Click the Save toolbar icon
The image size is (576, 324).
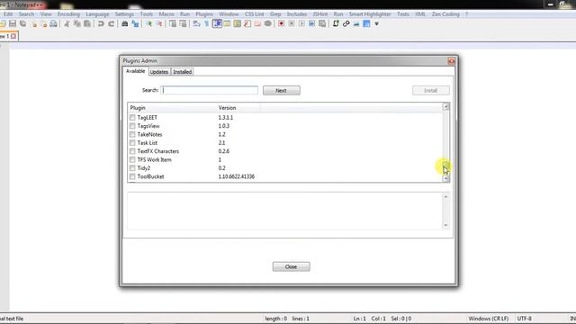[13, 24]
